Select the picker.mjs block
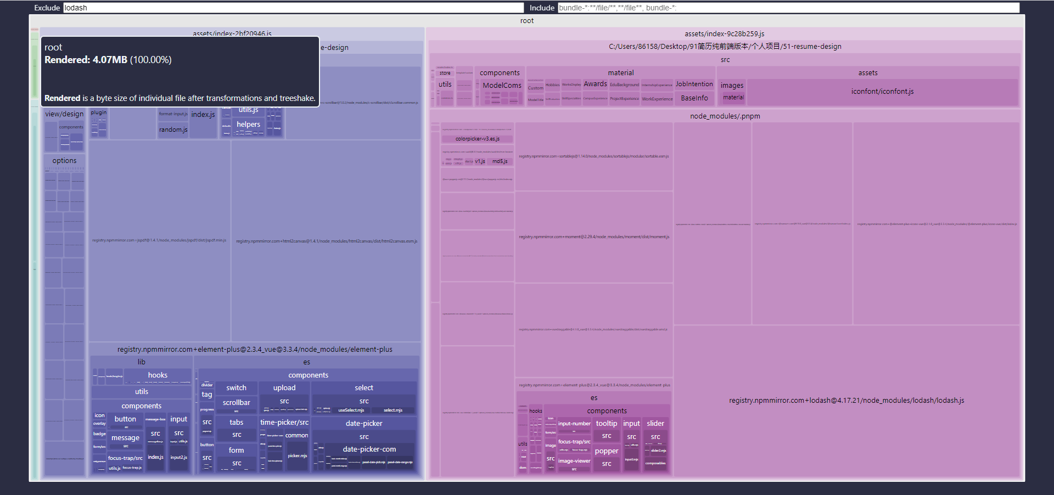 point(297,456)
